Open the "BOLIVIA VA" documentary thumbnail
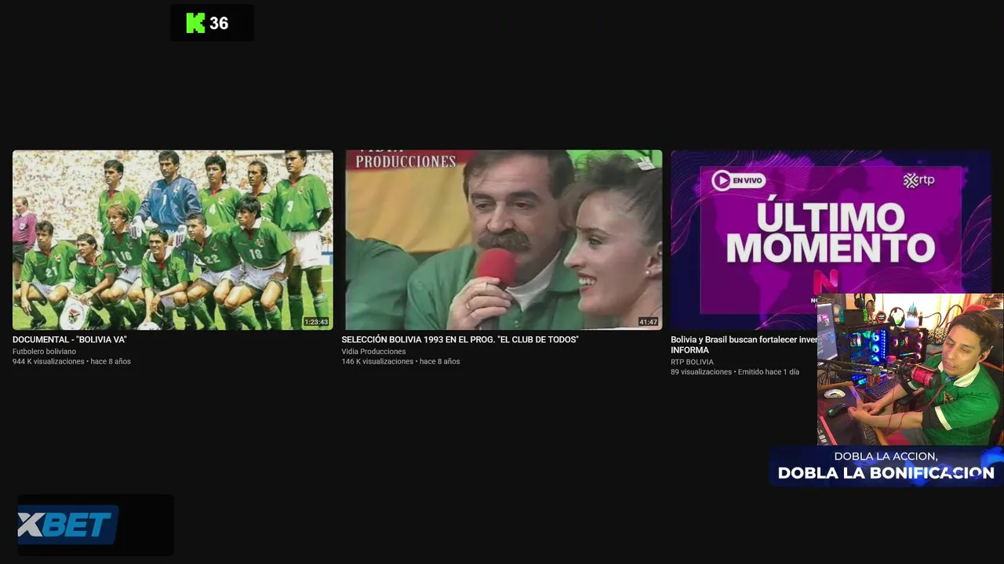Image resolution: width=1004 pixels, height=564 pixels. (173, 240)
